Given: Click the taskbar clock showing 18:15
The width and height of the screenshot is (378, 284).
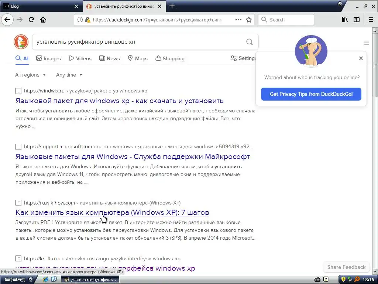Looking at the screenshot, I should tap(368, 280).
